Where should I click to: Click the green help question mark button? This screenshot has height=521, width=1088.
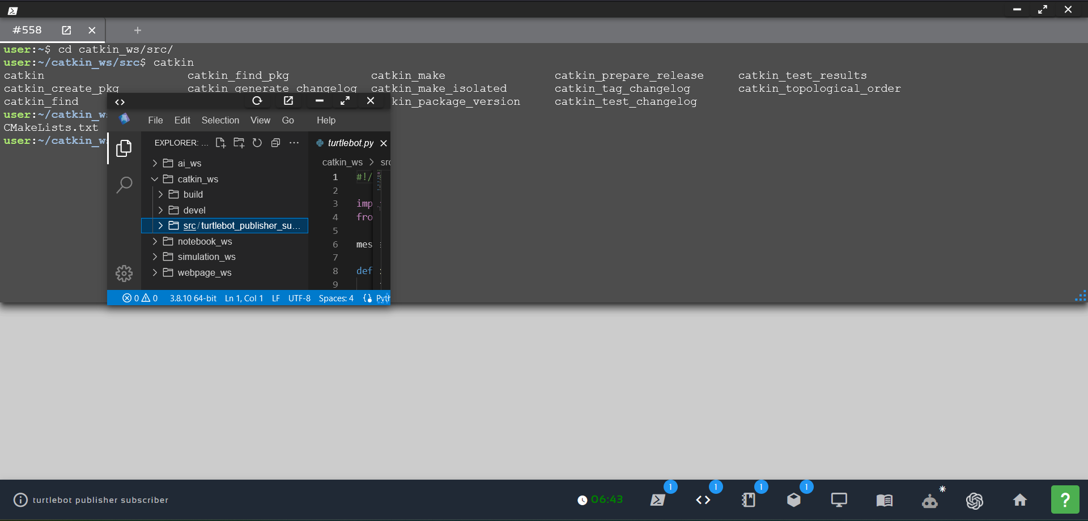1065,499
